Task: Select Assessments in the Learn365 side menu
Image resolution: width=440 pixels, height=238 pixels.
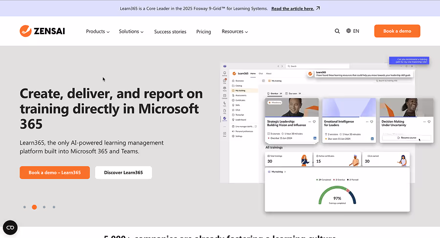Action: [x=240, y=95]
